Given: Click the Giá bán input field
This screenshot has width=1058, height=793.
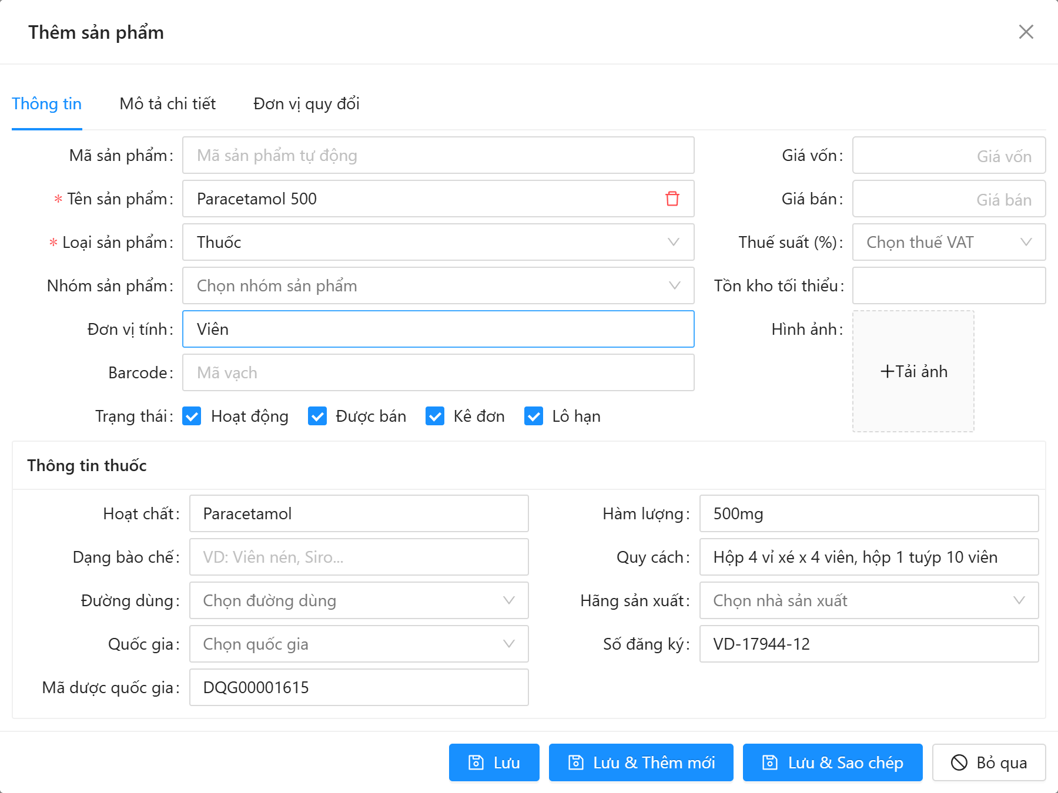Looking at the screenshot, I should click(949, 199).
